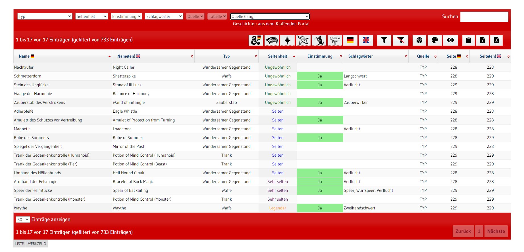524x252 pixels.
Task: Click the green Ja cell in Schmetterdorn row
Action: pyautogui.click(x=320, y=76)
